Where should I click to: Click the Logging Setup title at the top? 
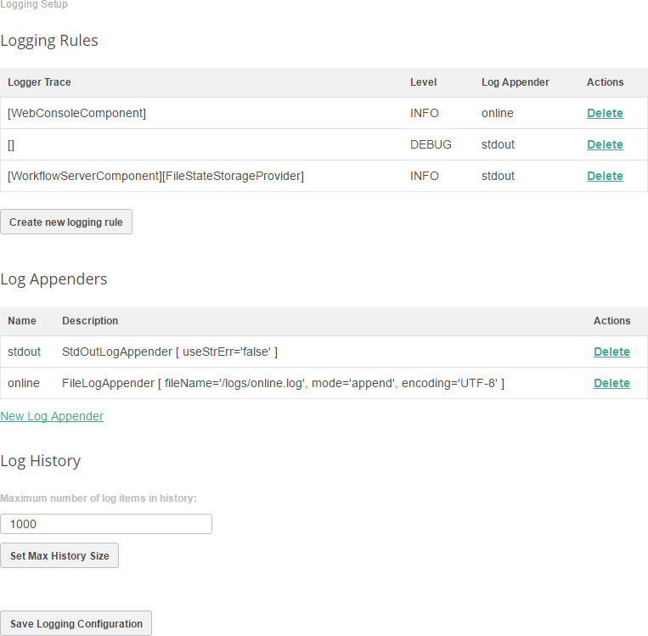[34, 5]
